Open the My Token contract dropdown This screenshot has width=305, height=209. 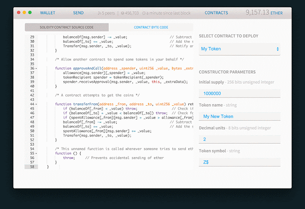[239, 49]
